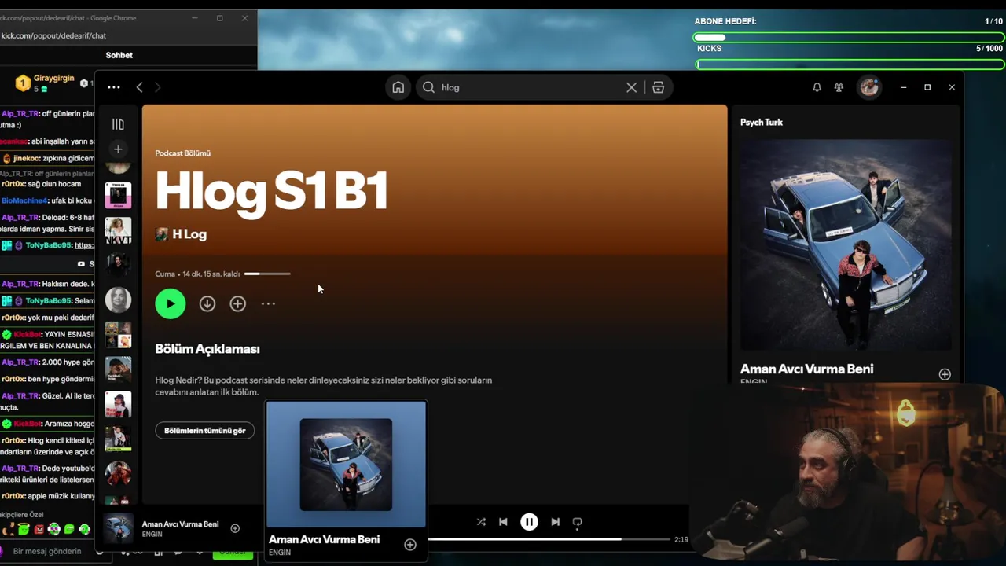Open the H Log podcast link
This screenshot has width=1006, height=566.
click(189, 234)
